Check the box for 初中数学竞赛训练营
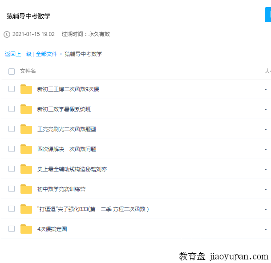The height and width of the screenshot is (263, 271). coord(12,189)
